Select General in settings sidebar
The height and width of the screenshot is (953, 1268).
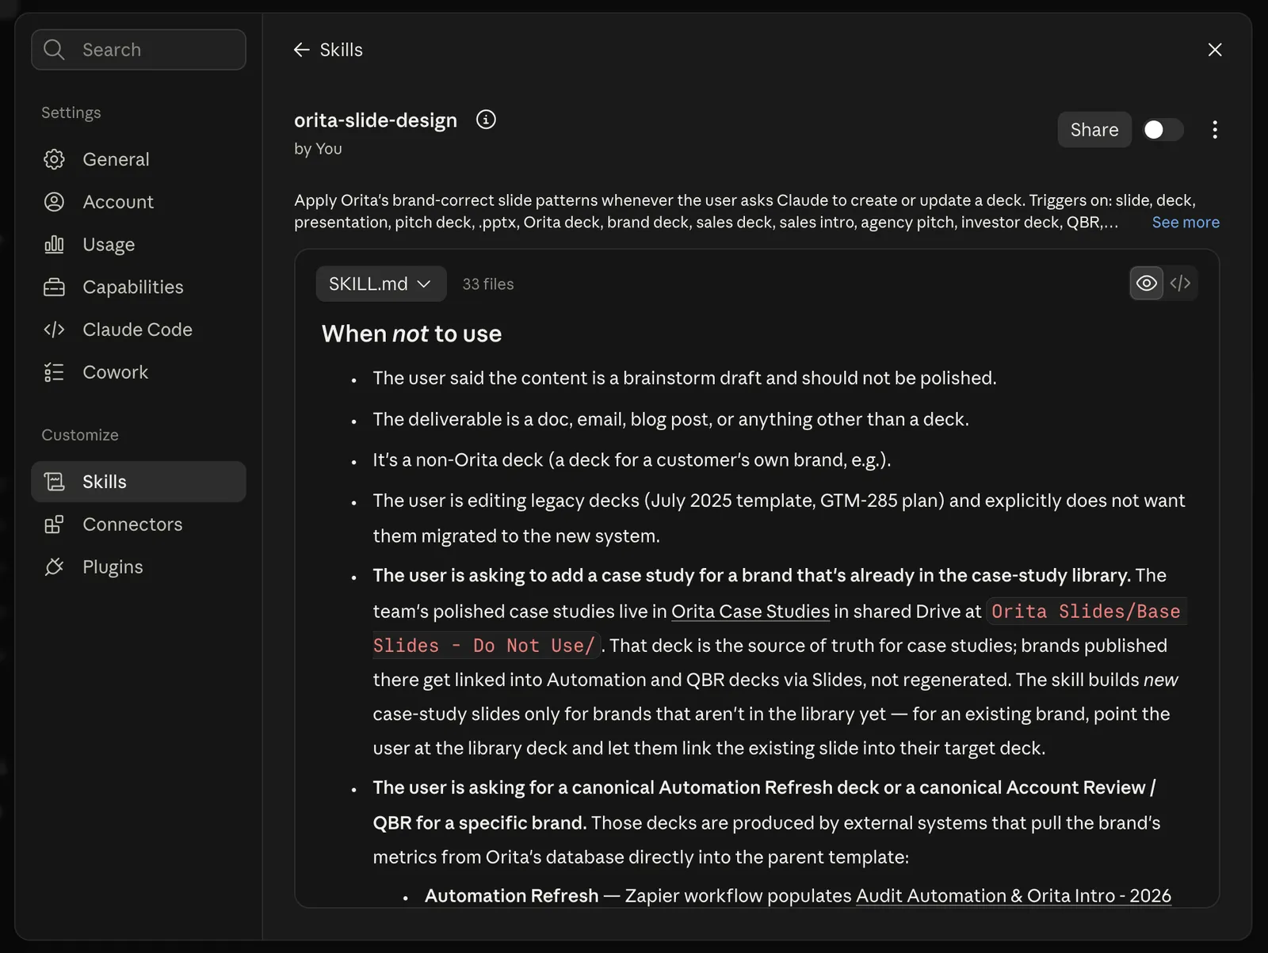[139, 159]
